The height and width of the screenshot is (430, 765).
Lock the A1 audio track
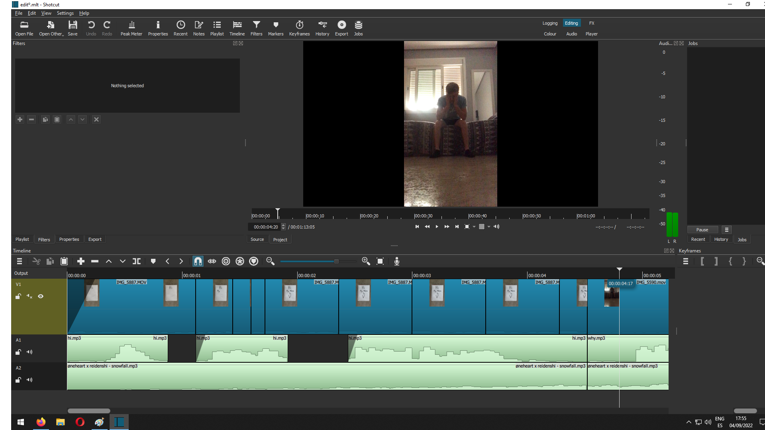tap(18, 352)
